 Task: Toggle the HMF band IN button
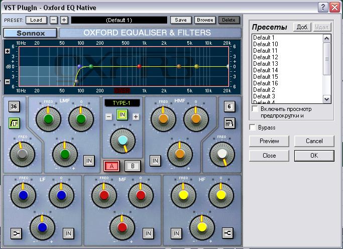155,161
